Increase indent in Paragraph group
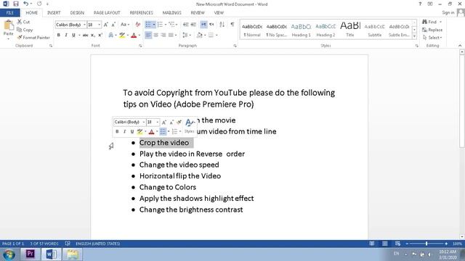 193,25
